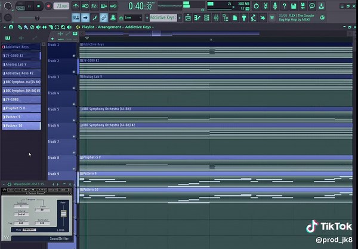Toggle the metronome icon
The image size is (358, 249).
(76, 6)
